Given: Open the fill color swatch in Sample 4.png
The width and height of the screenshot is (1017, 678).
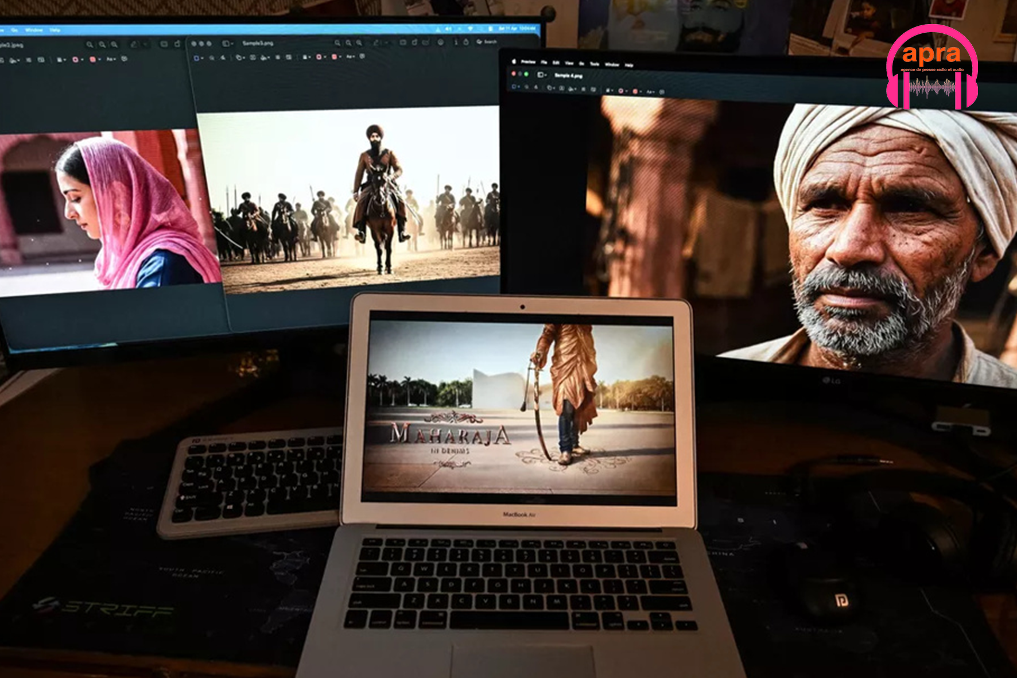Looking at the screenshot, I should click(x=636, y=91).
